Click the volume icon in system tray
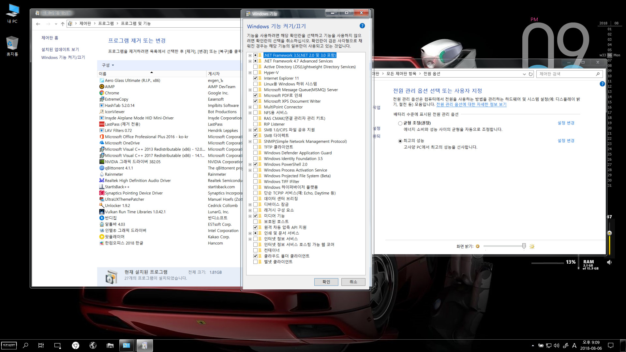 point(557,345)
